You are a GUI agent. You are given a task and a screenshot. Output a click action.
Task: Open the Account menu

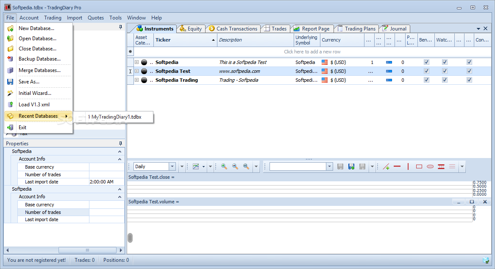point(29,18)
